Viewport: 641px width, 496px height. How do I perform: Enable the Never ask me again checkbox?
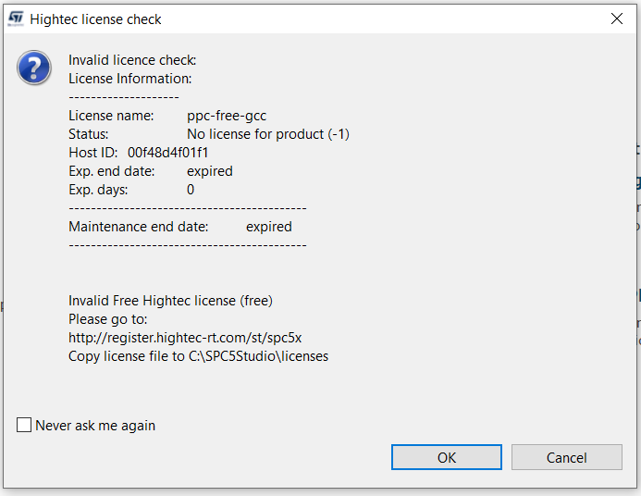pos(24,425)
